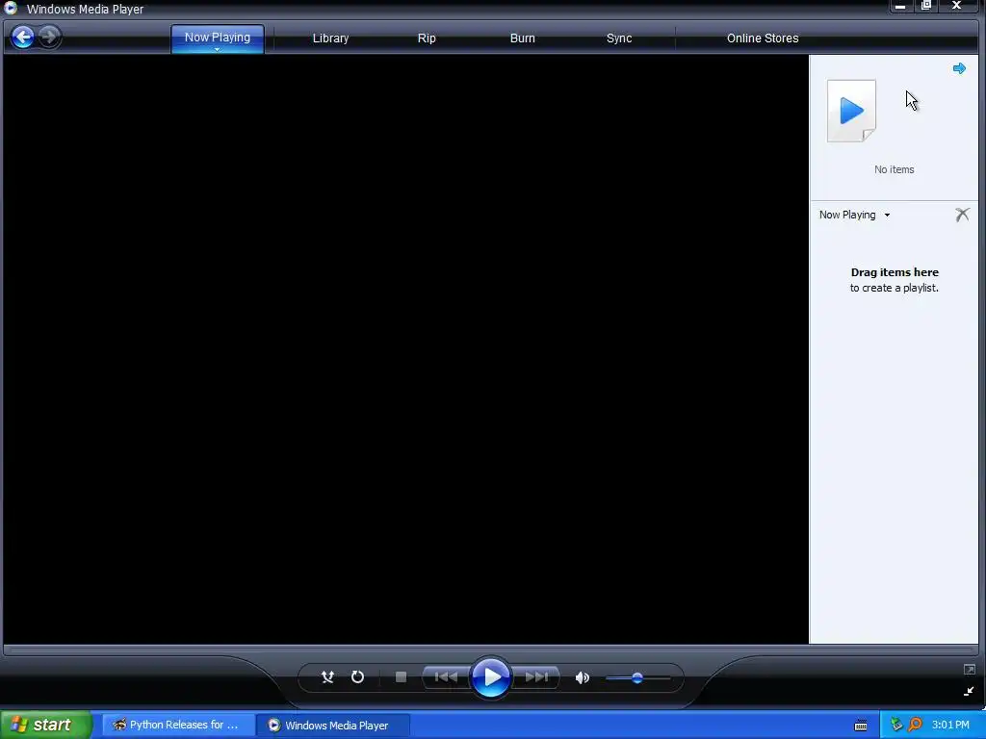This screenshot has height=739, width=986.
Task: Switch to compact mode
Action: (969, 691)
